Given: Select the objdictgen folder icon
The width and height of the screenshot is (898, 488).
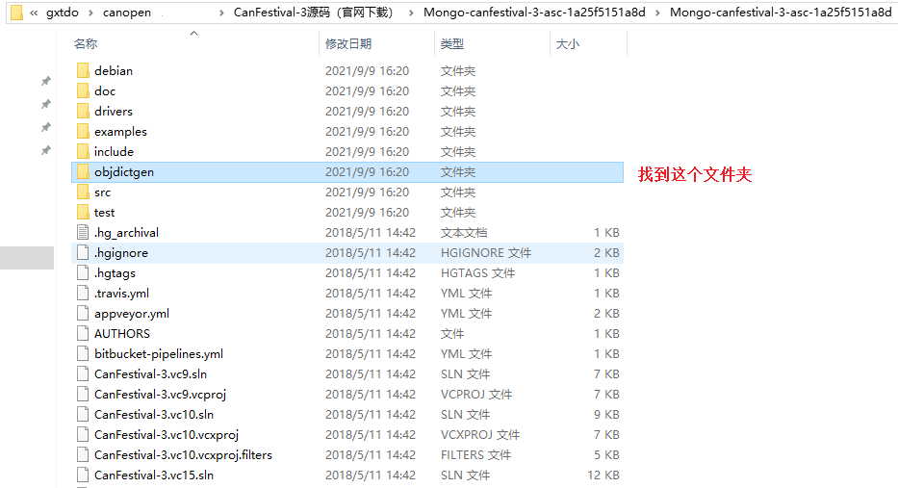Looking at the screenshot, I should (83, 172).
